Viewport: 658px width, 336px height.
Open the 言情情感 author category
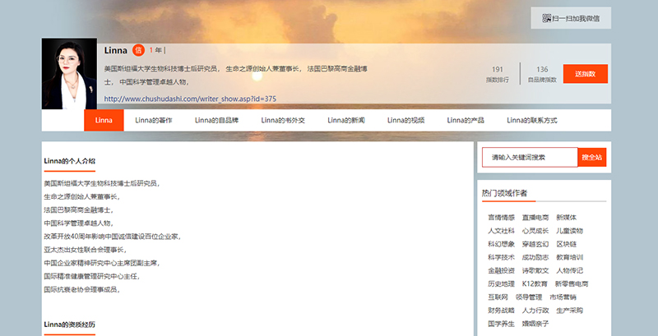[x=500, y=218]
